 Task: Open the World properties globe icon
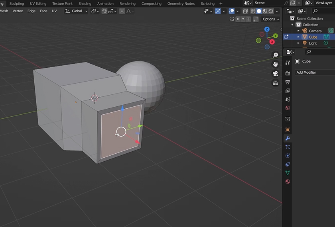[x=288, y=108]
